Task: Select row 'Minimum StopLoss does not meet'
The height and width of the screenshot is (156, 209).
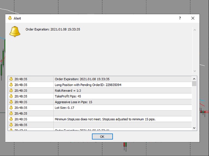Action: click(x=100, y=119)
